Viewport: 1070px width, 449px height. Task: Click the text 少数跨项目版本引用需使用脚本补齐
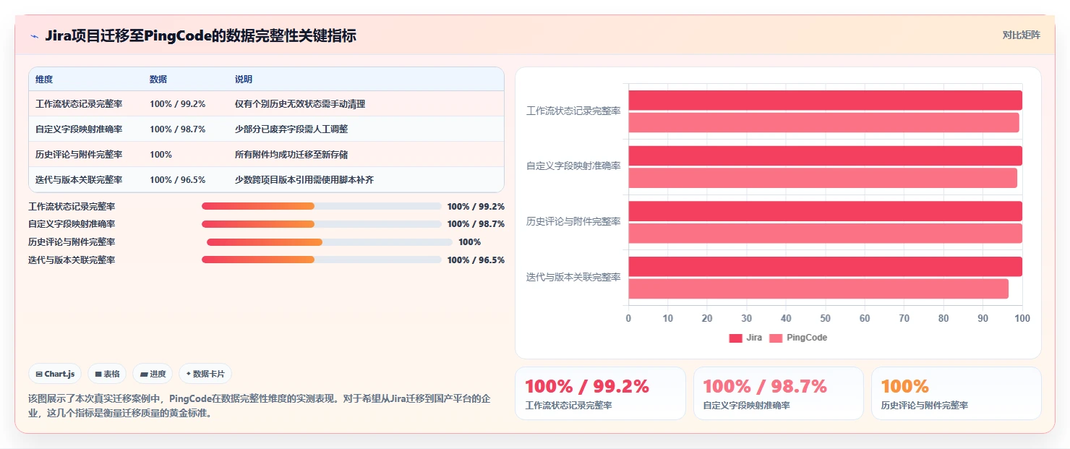point(304,180)
